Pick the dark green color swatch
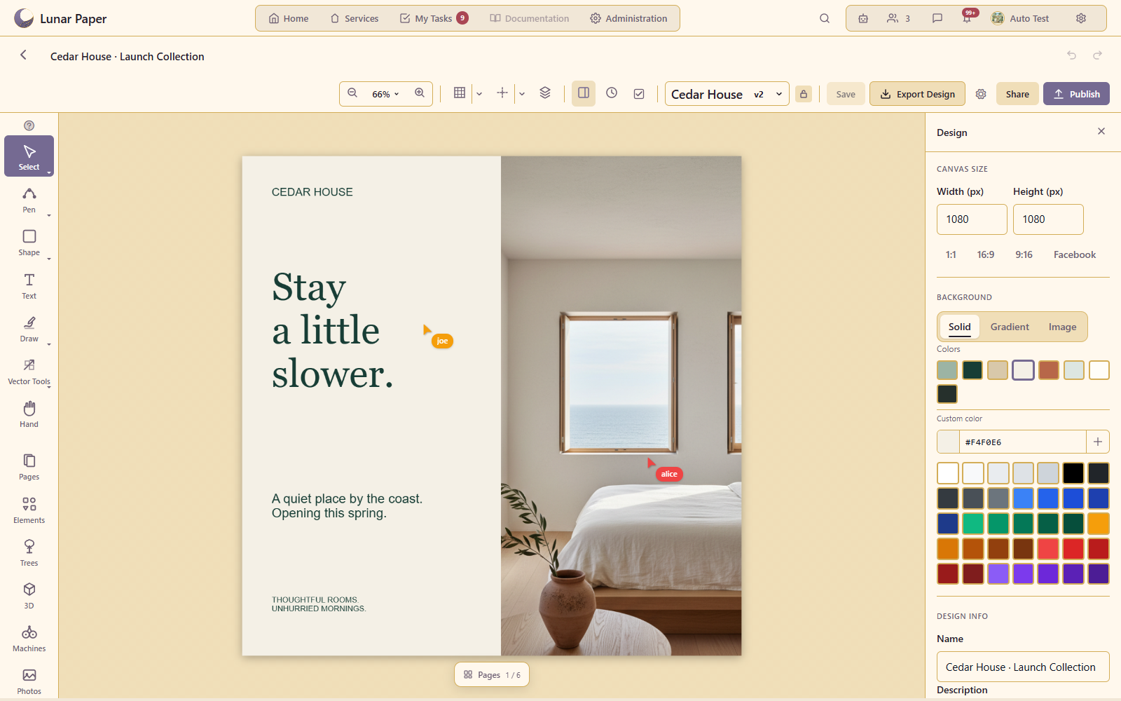 click(972, 370)
